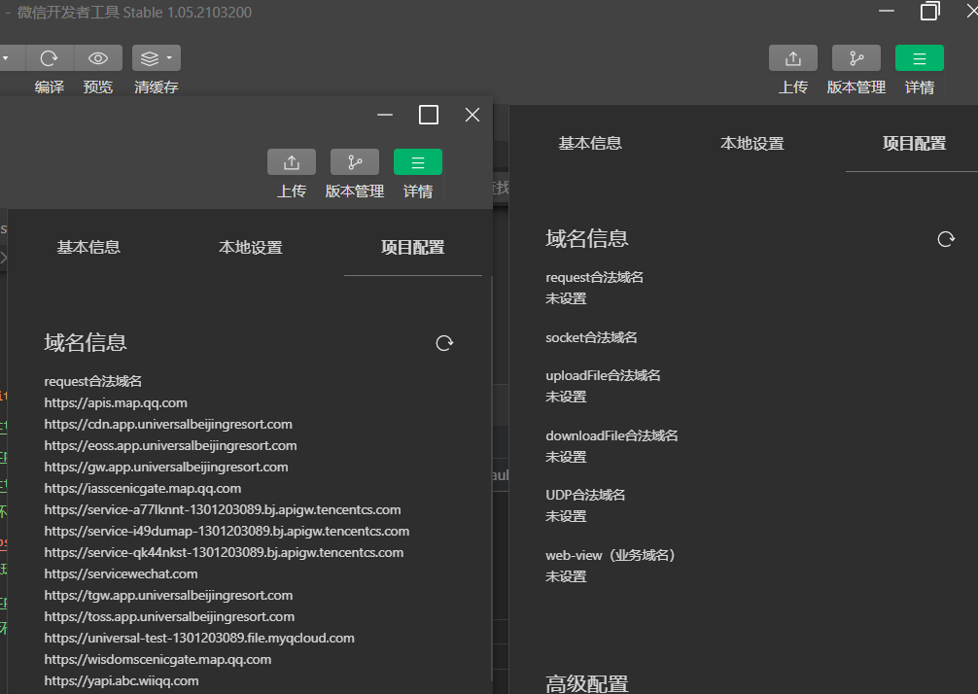Click 未设置 under uploadFile合法域名
The image size is (978, 694).
point(566,397)
